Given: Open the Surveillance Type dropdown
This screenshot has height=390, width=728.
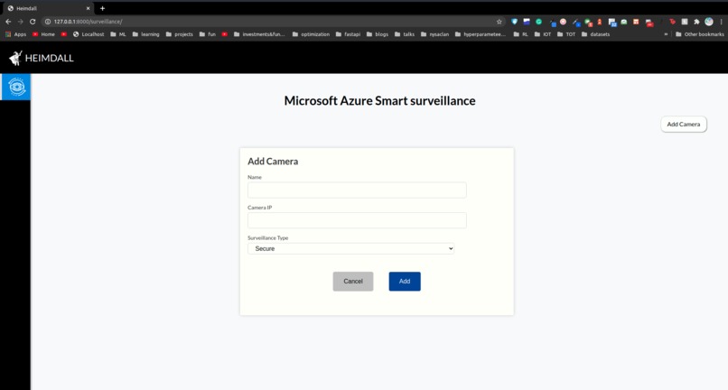Looking at the screenshot, I should (x=350, y=248).
